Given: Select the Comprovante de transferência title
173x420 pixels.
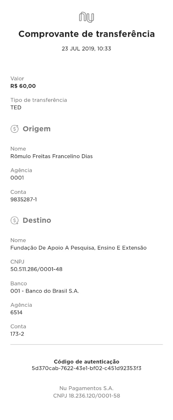Looking at the screenshot, I should coord(86,34).
